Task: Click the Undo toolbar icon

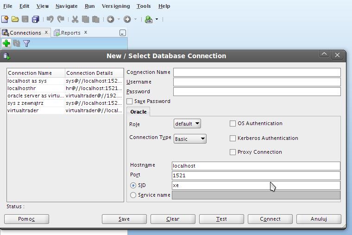Action: click(50, 19)
